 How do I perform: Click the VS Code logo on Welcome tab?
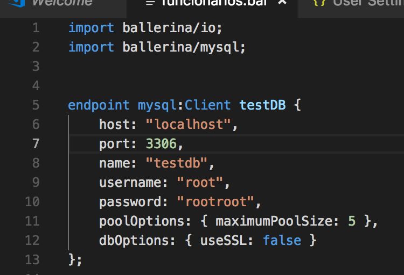tap(17, 3)
